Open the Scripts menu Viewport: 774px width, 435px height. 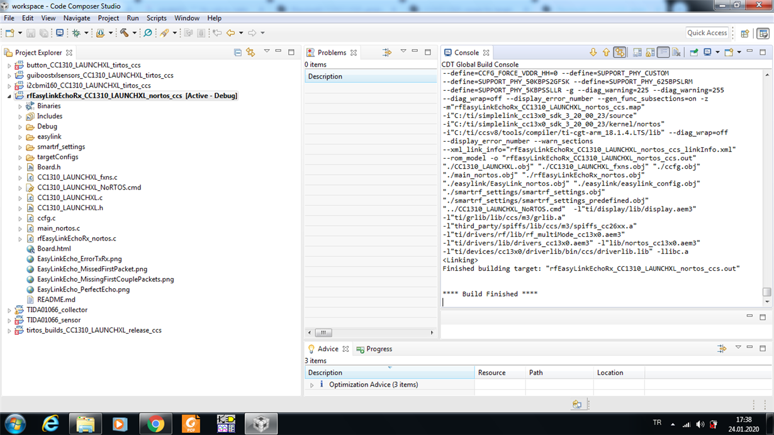156,18
